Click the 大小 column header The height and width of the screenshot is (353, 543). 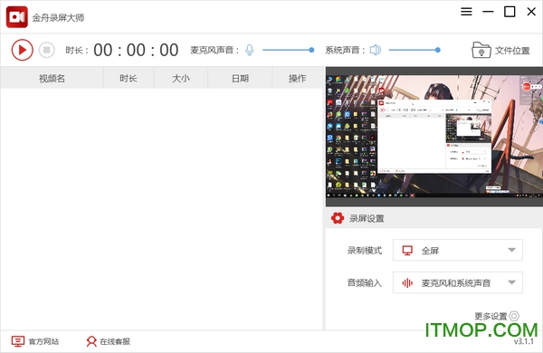tap(181, 79)
